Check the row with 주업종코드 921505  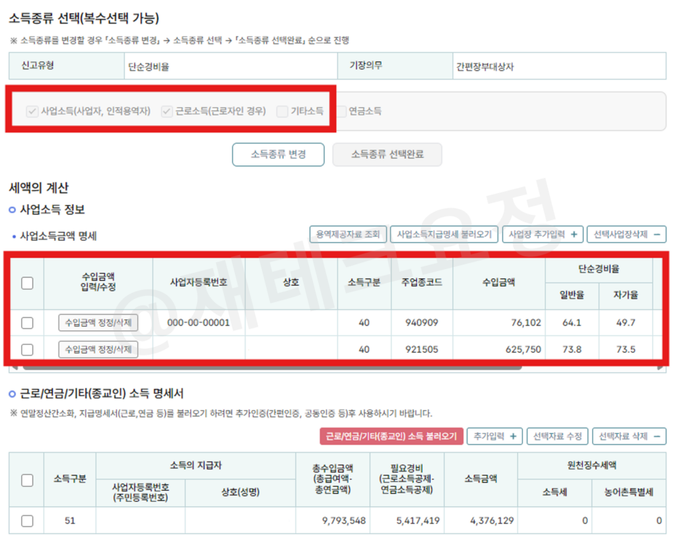pyautogui.click(x=27, y=349)
